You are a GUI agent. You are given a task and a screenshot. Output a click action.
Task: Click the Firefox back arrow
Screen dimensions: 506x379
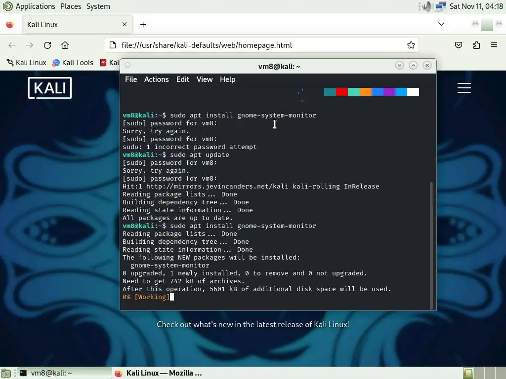[x=12, y=45]
